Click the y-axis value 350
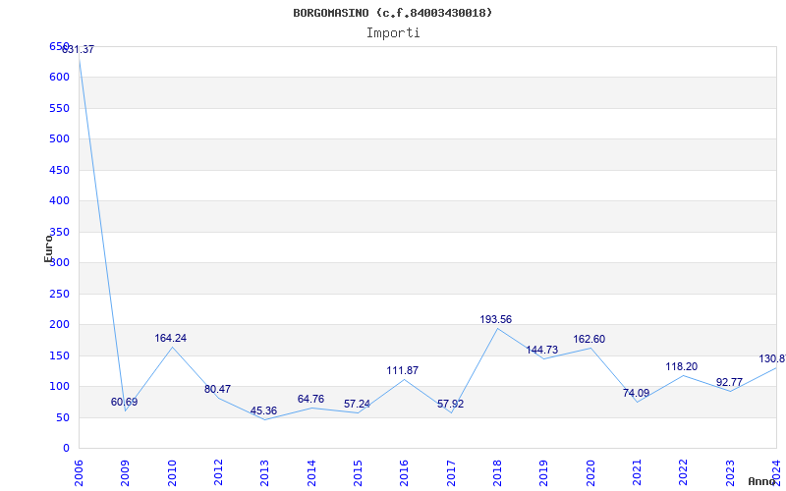786x491 pixels. (x=59, y=232)
